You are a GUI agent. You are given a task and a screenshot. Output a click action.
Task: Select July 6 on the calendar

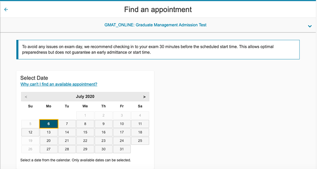[48, 124]
